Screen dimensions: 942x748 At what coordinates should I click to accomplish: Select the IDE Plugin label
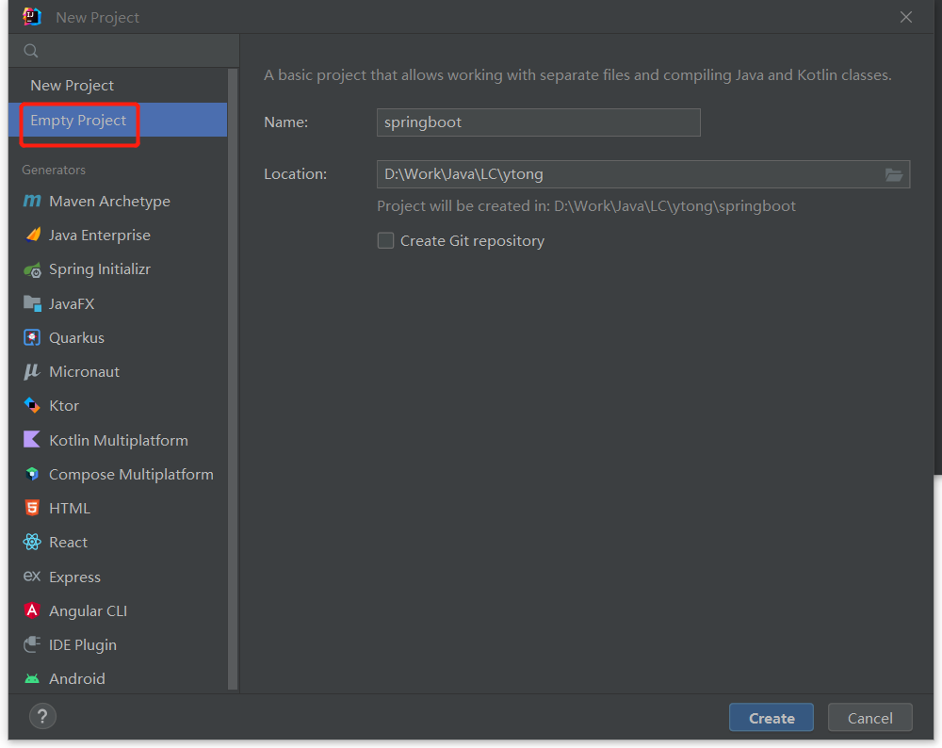[82, 645]
